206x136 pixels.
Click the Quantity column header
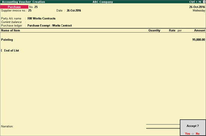point(154,30)
